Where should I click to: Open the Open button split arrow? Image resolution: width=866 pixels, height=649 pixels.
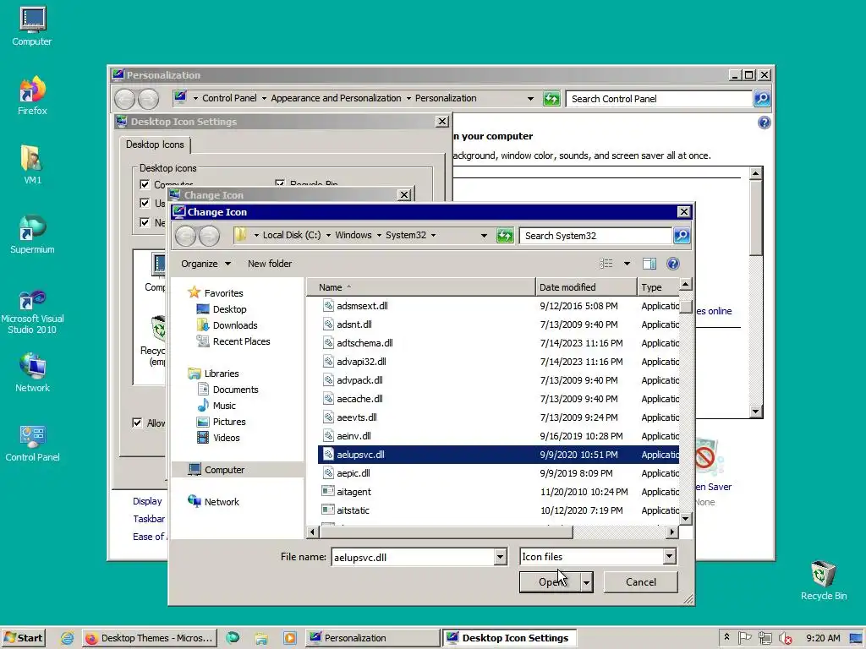(x=587, y=581)
